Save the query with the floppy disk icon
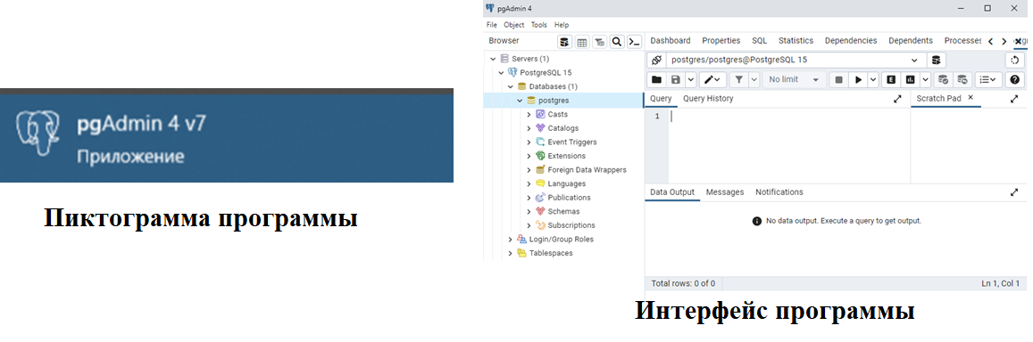The height and width of the screenshot is (342, 1033). click(x=675, y=79)
